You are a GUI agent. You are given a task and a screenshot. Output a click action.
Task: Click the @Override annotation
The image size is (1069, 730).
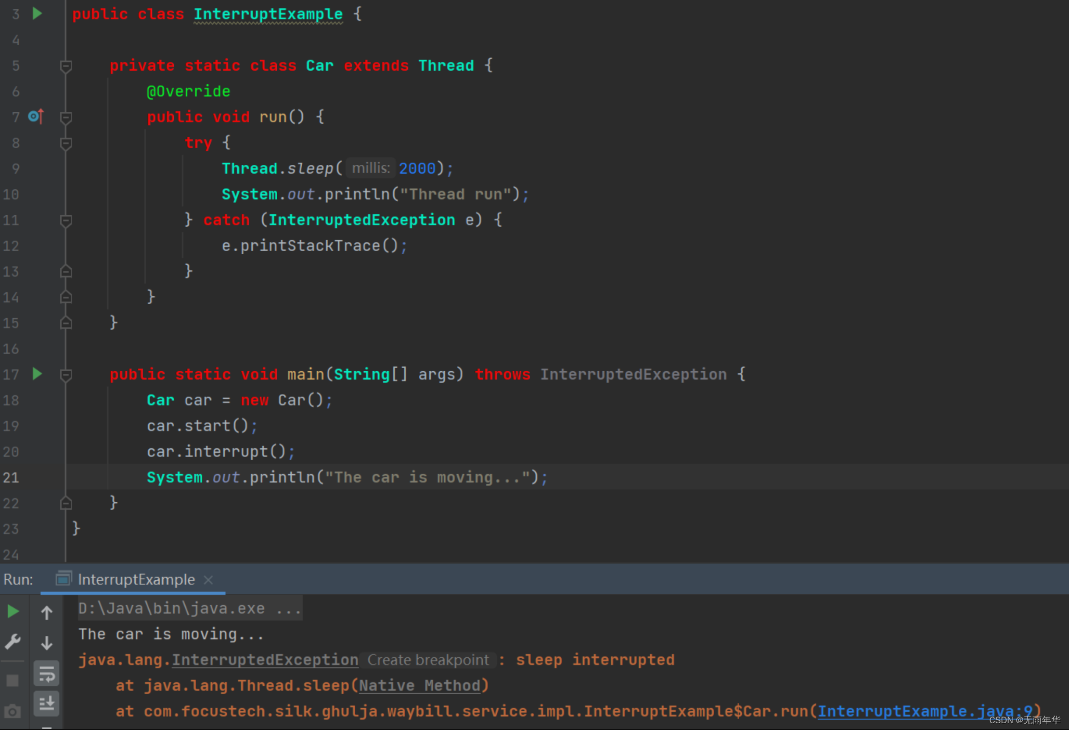point(188,91)
